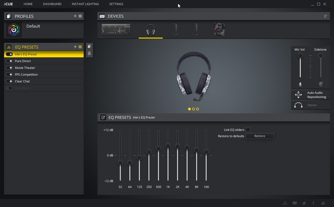Select the Clear Chat preset name
This screenshot has width=334, height=207.
[22, 81]
